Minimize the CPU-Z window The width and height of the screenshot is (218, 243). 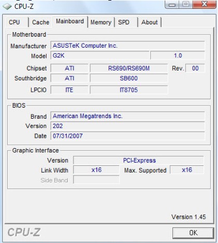(x=172, y=5)
